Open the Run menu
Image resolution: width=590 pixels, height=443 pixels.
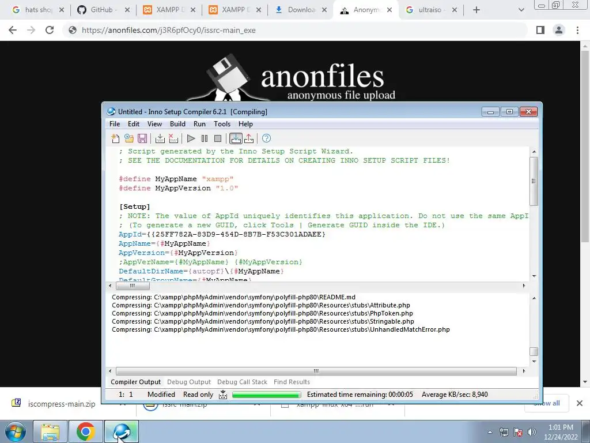tap(199, 124)
